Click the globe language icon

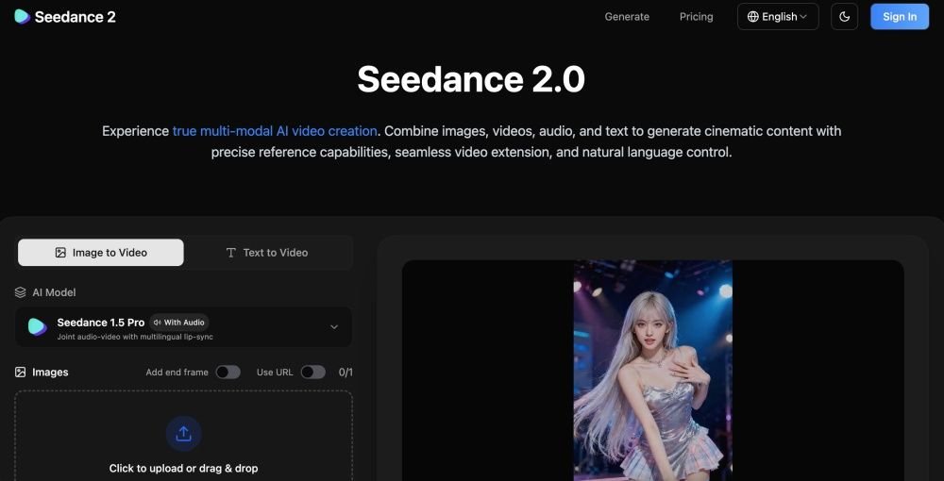point(753,17)
